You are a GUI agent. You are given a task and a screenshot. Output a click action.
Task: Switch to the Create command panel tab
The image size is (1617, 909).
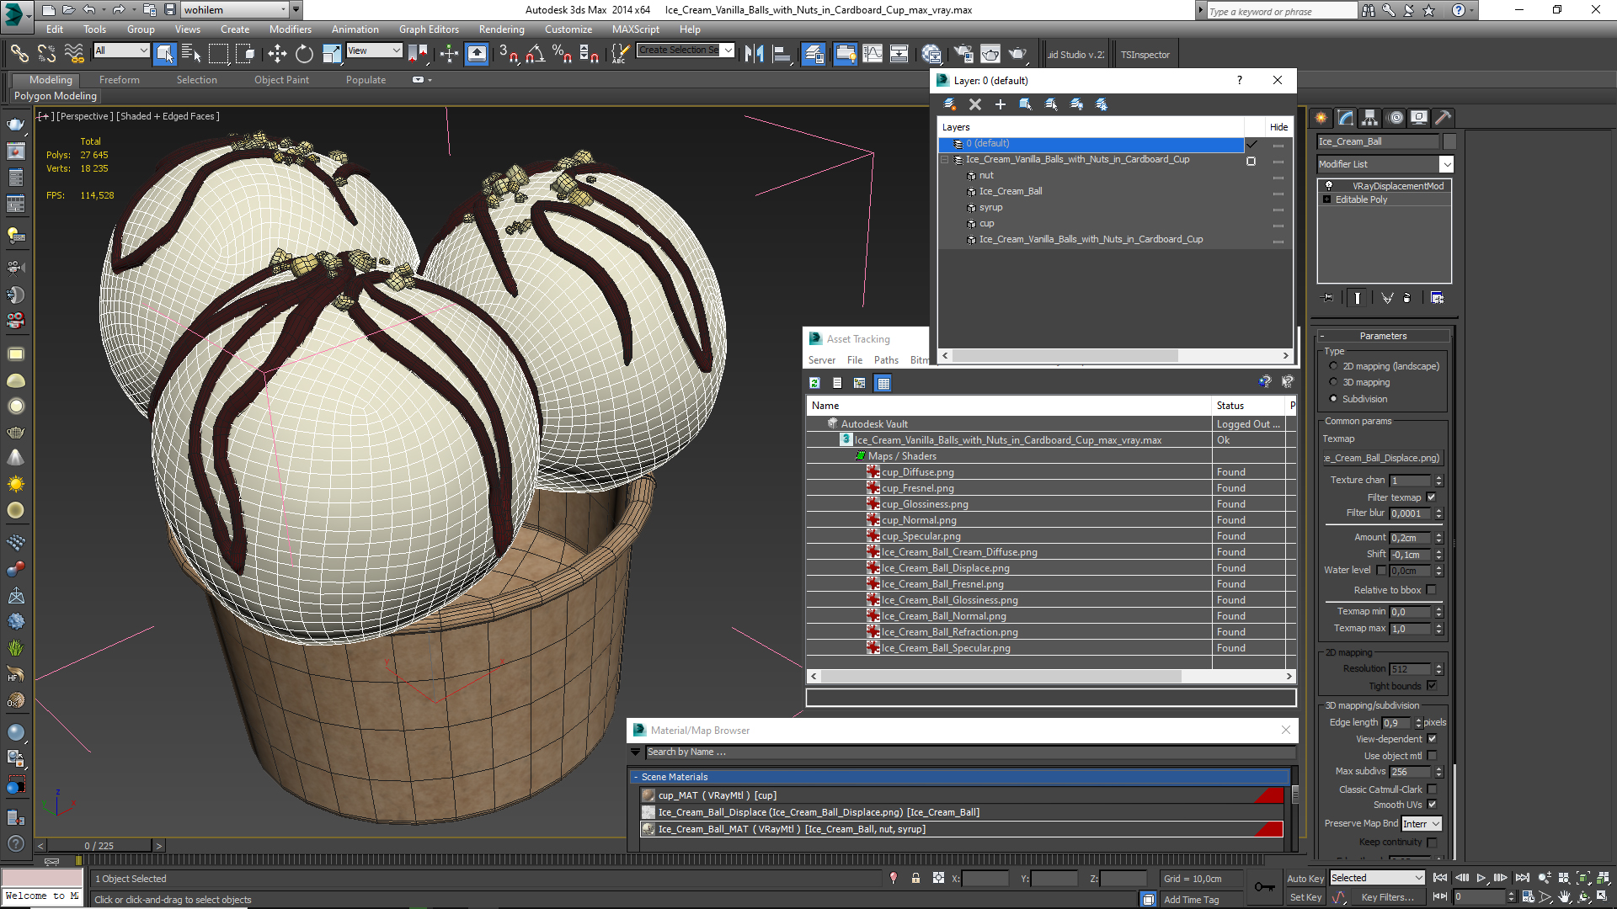pos(1321,118)
